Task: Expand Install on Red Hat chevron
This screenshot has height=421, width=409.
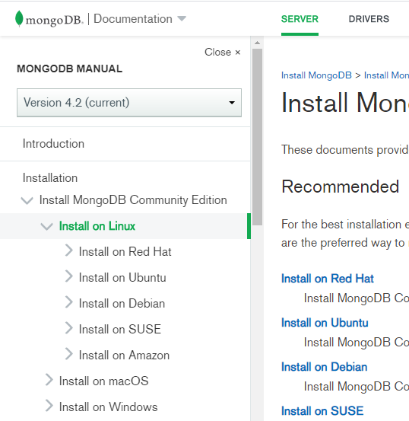Action: 69,250
